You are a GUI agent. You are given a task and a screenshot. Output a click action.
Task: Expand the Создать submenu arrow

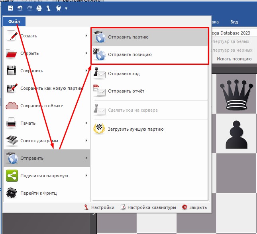click(86, 36)
